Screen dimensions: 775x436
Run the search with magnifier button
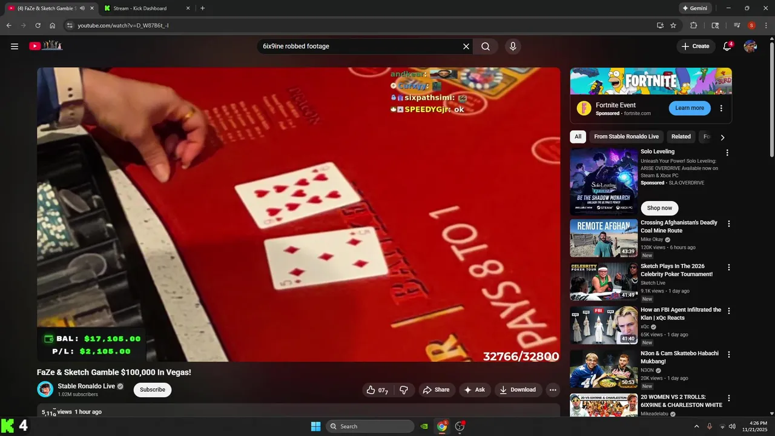coord(486,46)
